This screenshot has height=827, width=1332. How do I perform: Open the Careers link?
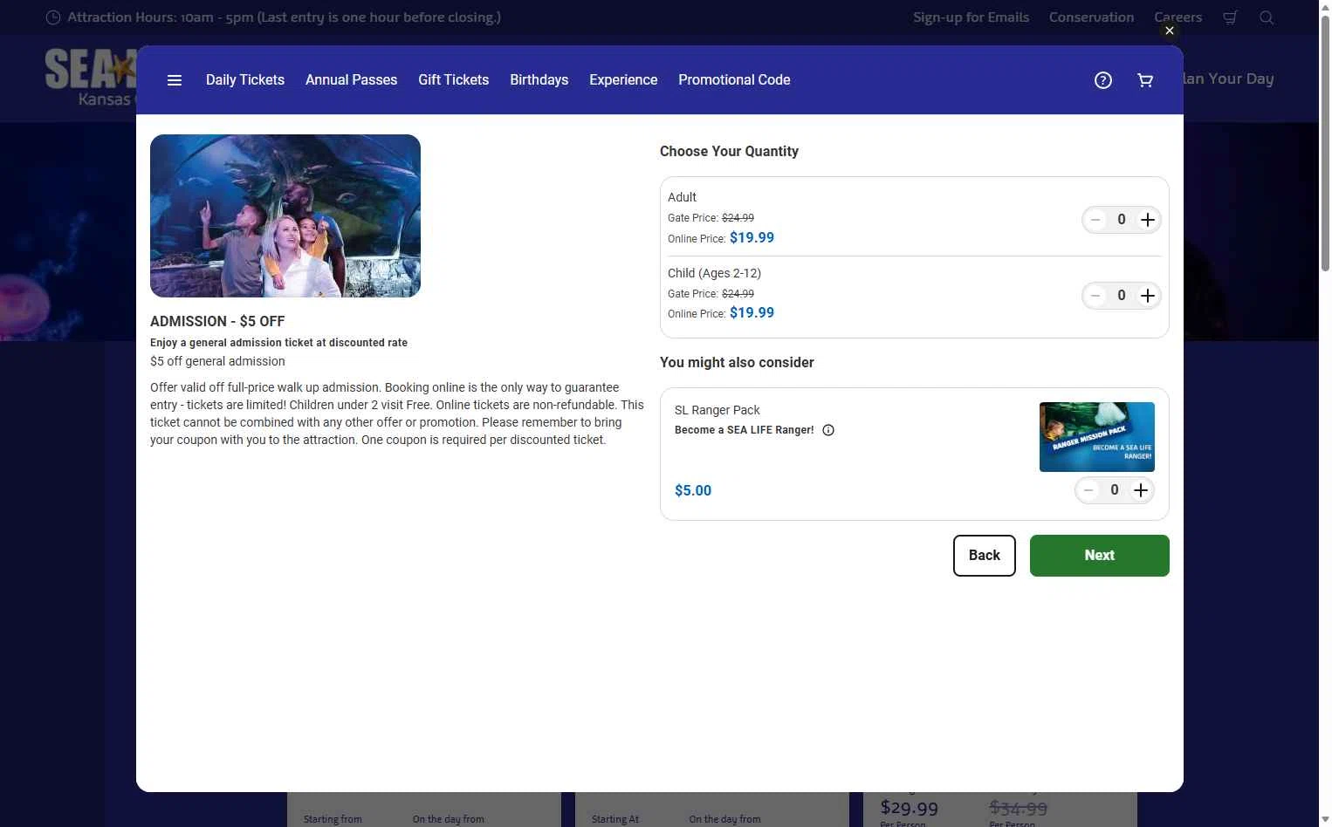tap(1178, 17)
